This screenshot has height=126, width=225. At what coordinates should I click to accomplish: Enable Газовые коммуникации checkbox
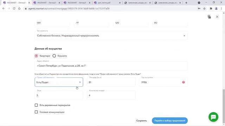pos(36,112)
